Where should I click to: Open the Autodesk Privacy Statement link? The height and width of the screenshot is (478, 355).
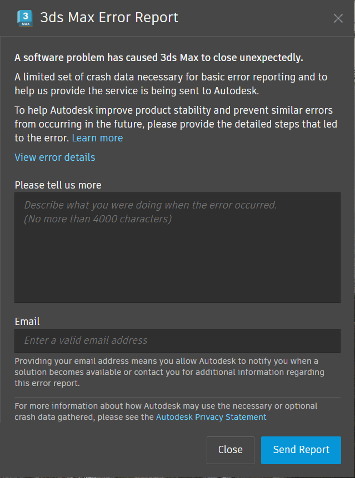pos(211,417)
